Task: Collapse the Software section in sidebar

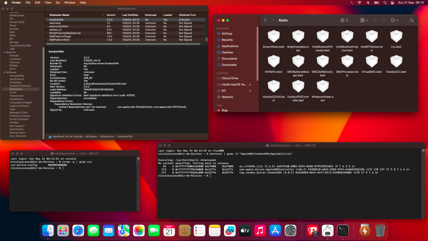Action: tap(4, 72)
